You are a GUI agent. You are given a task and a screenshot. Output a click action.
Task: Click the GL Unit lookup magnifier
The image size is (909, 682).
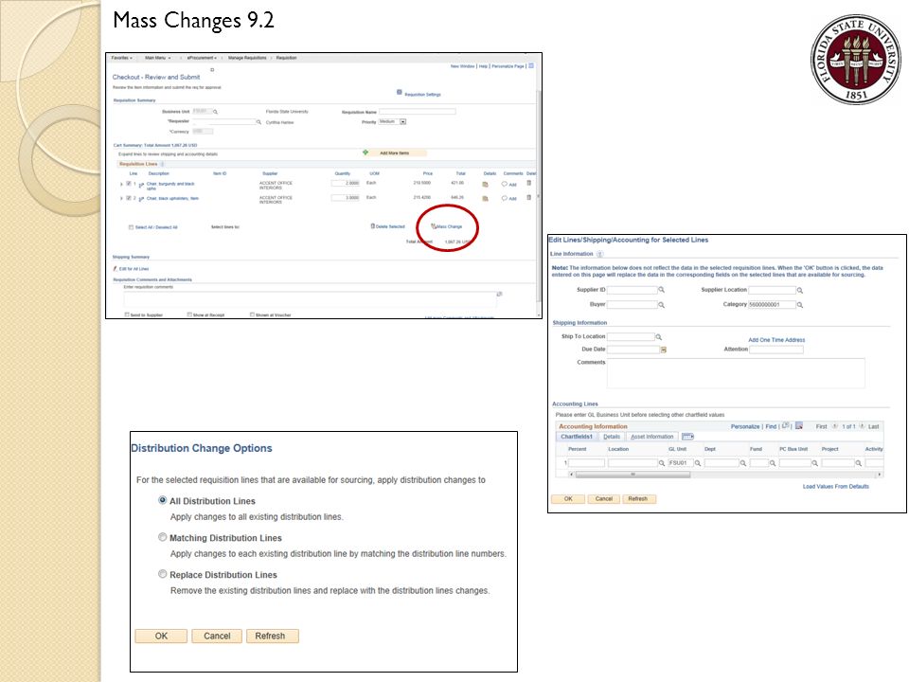point(698,463)
